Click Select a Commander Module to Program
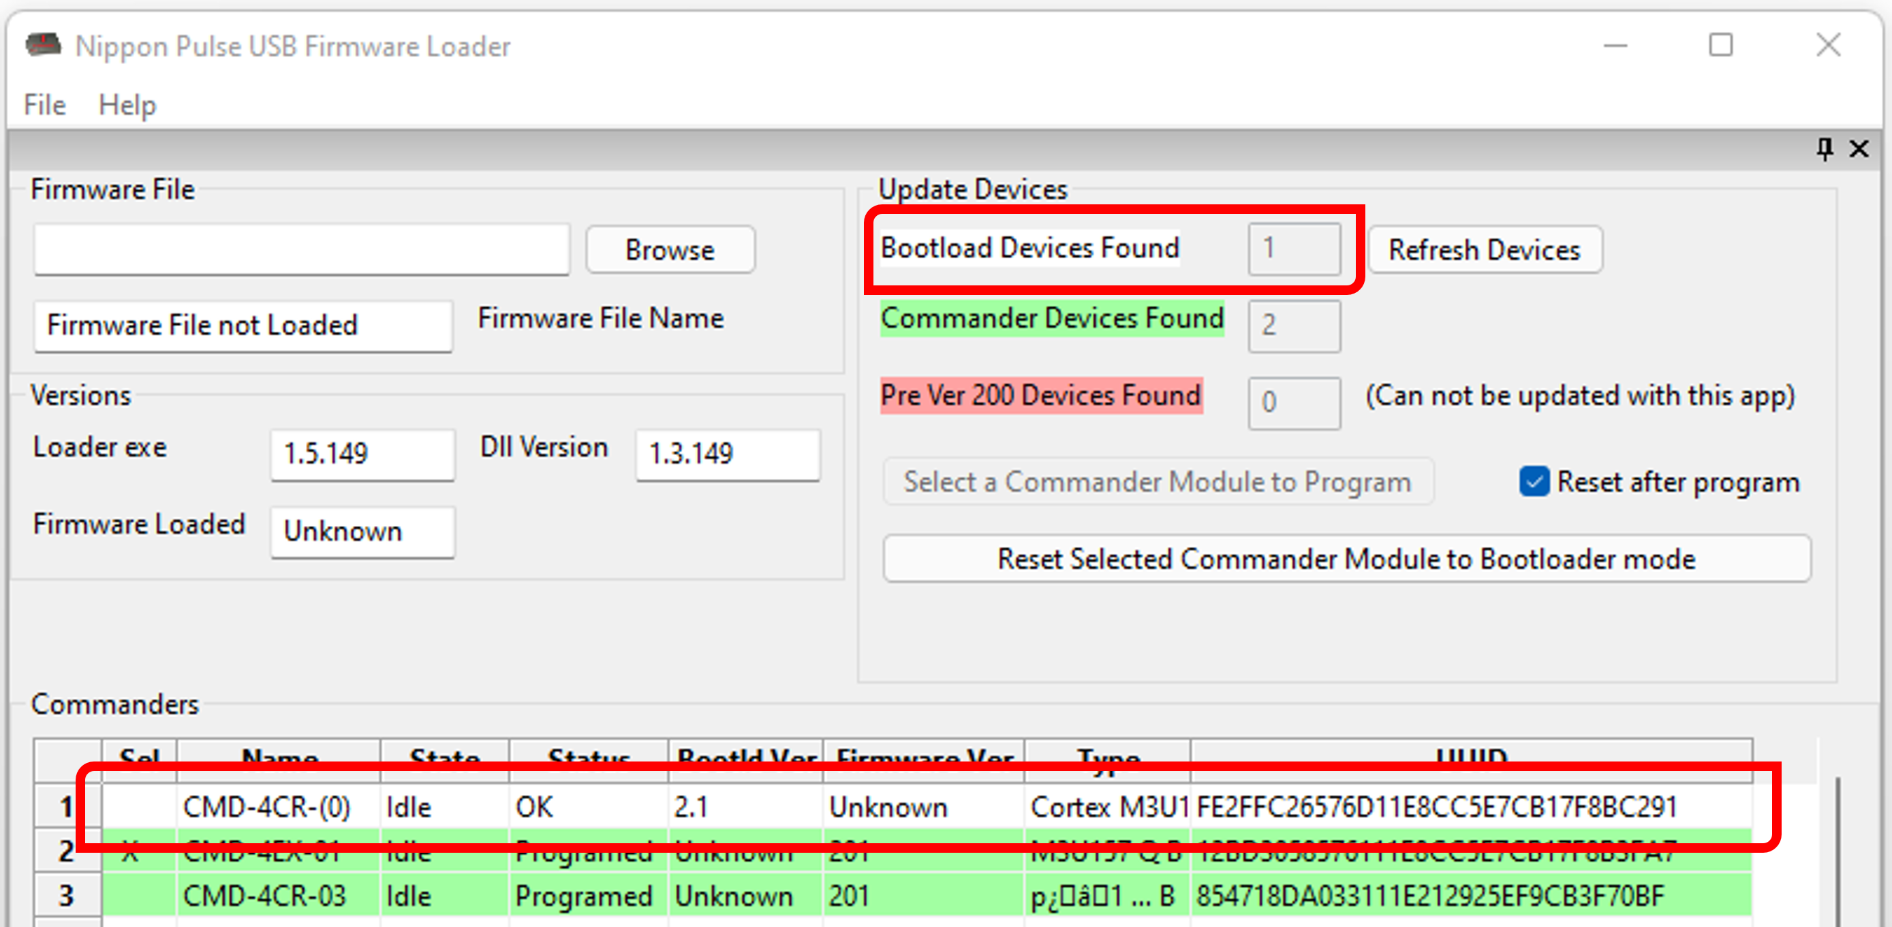Screen dimensions: 1892x927 [1158, 482]
